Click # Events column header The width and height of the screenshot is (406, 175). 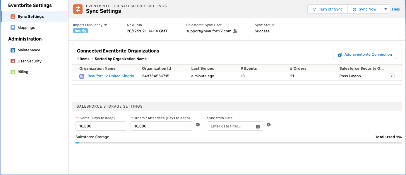point(249,69)
